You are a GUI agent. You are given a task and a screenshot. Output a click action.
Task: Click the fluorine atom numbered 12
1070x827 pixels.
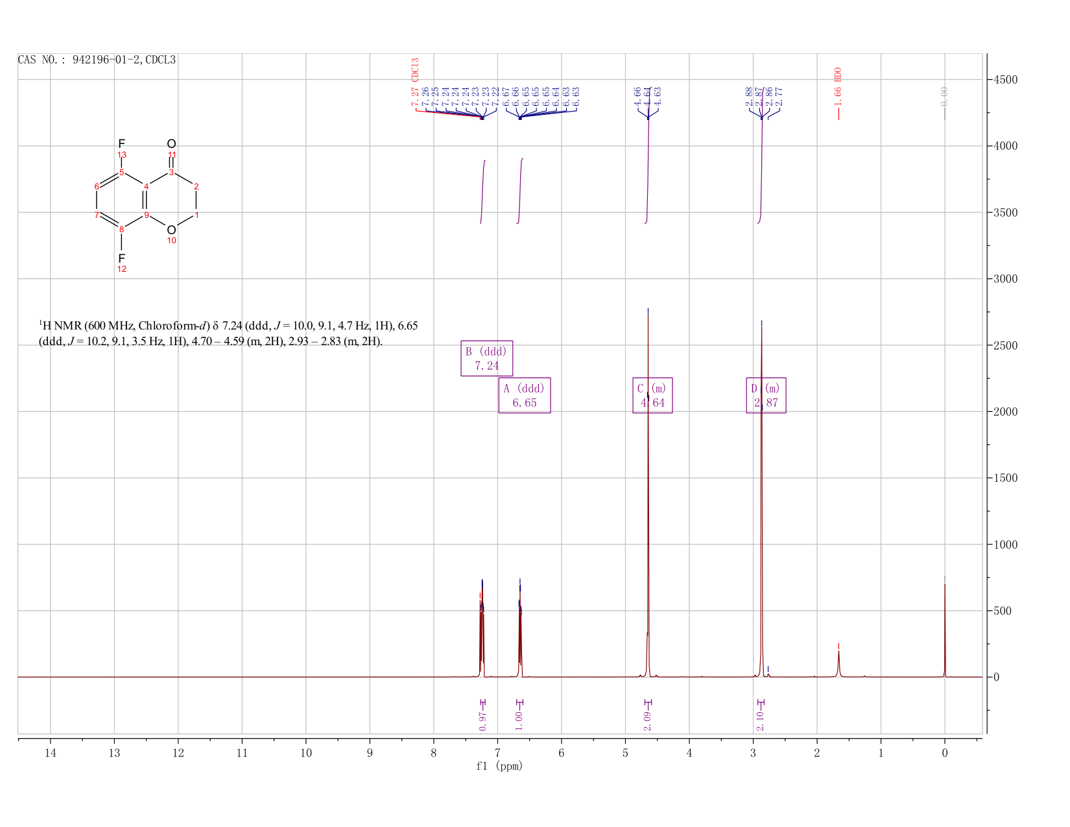pos(121,258)
